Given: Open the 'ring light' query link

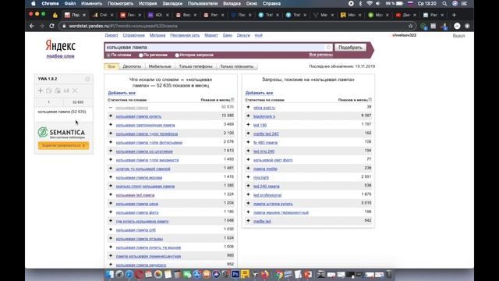Looking at the screenshot, I should (x=261, y=177).
